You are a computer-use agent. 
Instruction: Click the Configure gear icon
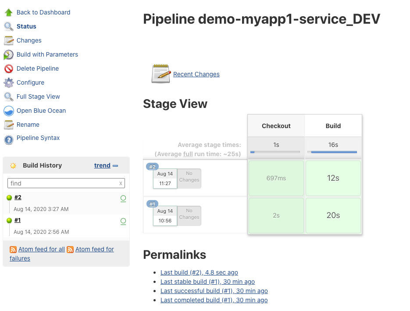[9, 83]
